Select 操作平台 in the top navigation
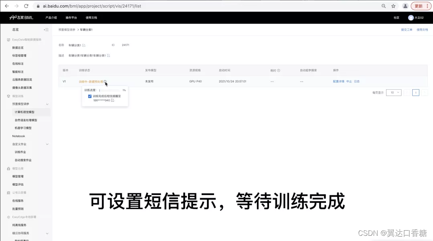This screenshot has width=433, height=241. coord(72,18)
